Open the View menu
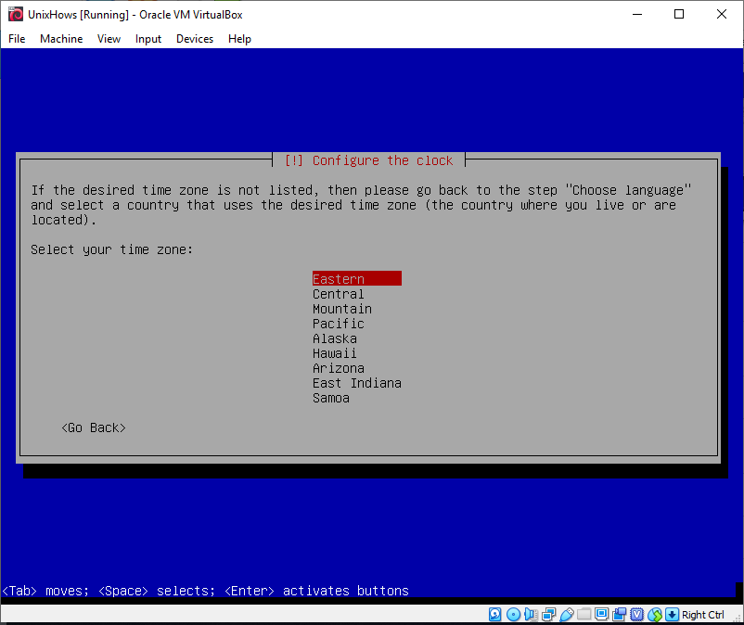 (109, 39)
